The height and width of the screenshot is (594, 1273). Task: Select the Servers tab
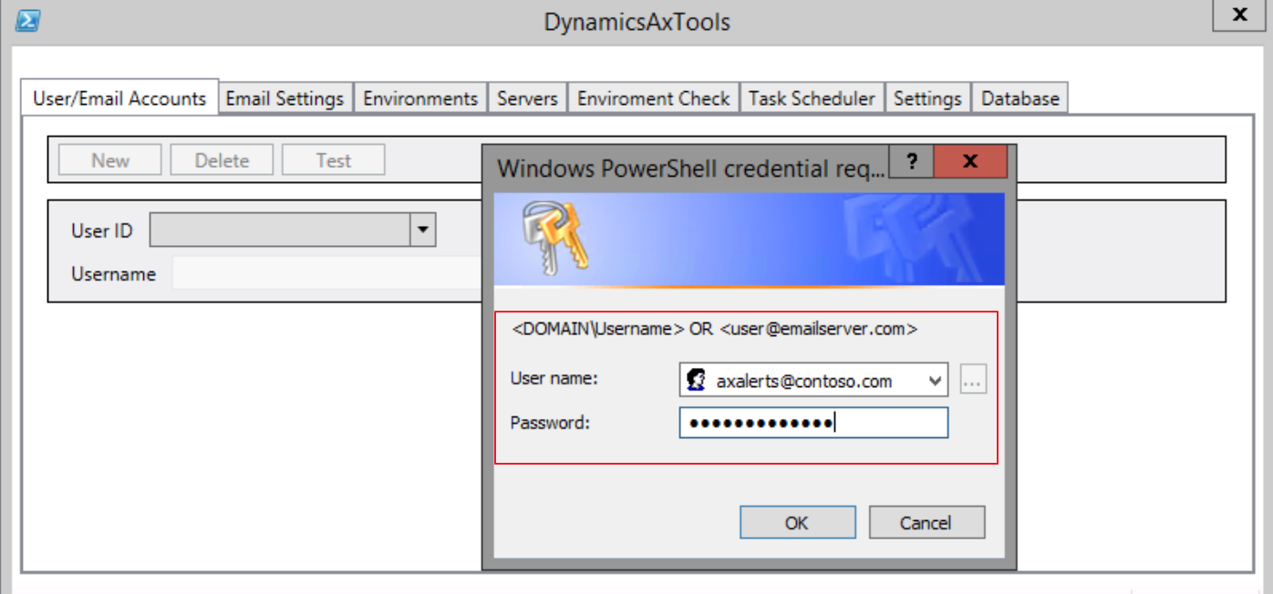527,97
